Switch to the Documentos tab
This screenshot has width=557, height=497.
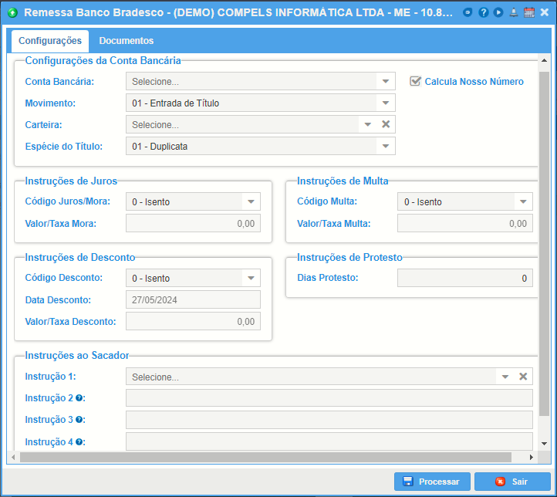[126, 41]
